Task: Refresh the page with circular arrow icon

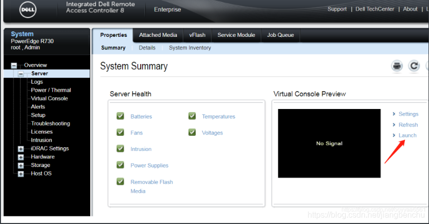Action: click(x=414, y=66)
